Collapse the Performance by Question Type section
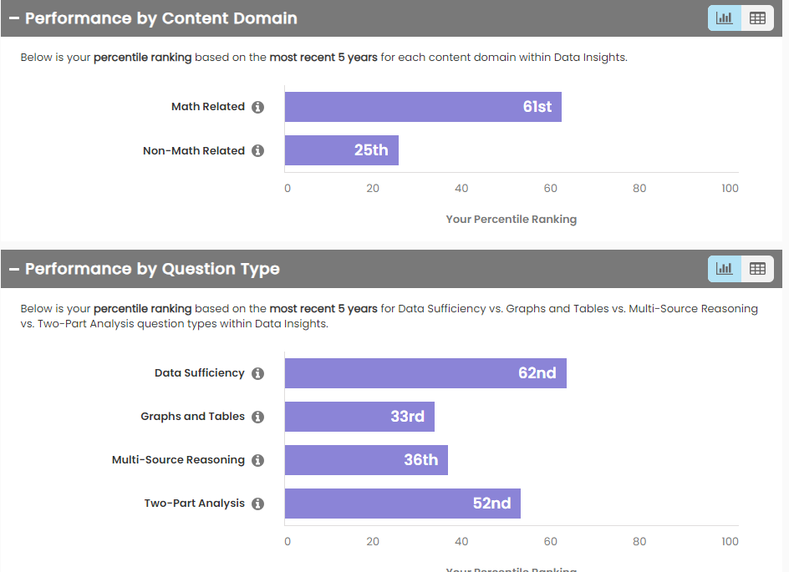Image resolution: width=789 pixels, height=572 pixels. pyautogui.click(x=14, y=269)
